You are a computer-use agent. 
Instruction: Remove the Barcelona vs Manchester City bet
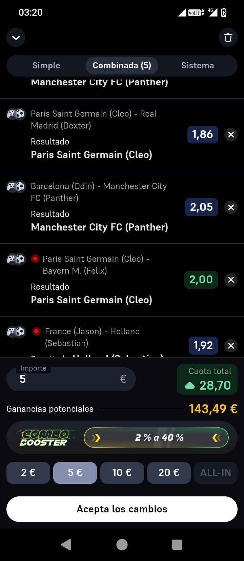231,207
